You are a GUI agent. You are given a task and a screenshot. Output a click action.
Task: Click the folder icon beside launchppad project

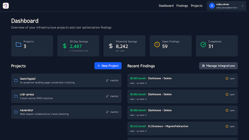(16, 80)
